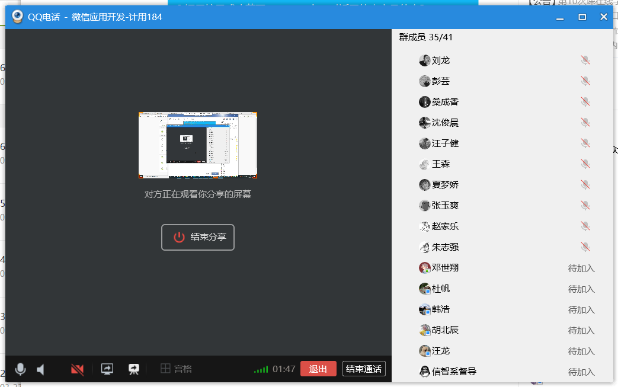Click 待加入 status beside 邓世翔
Screen dimensions: 618x387
(581, 268)
